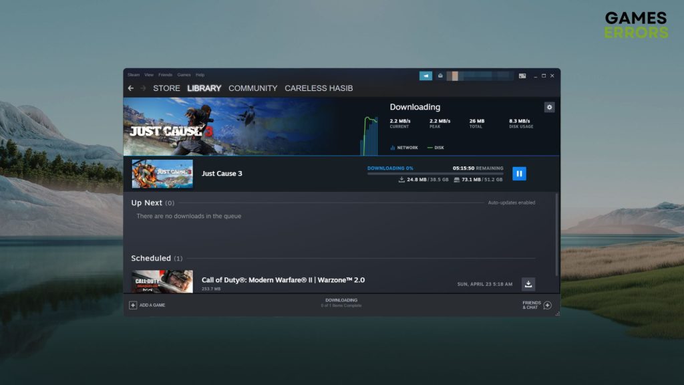
Task: Open the Games menu
Action: click(184, 75)
